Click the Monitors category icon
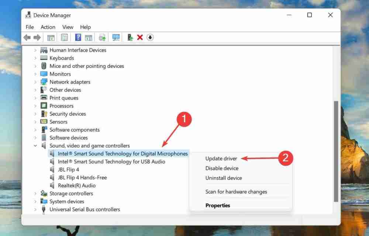Image resolution: width=369 pixels, height=236 pixels. point(44,74)
